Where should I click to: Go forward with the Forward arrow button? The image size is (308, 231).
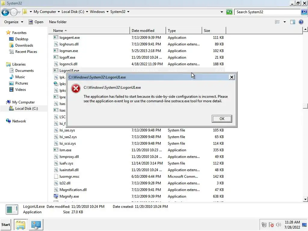pos(14,12)
